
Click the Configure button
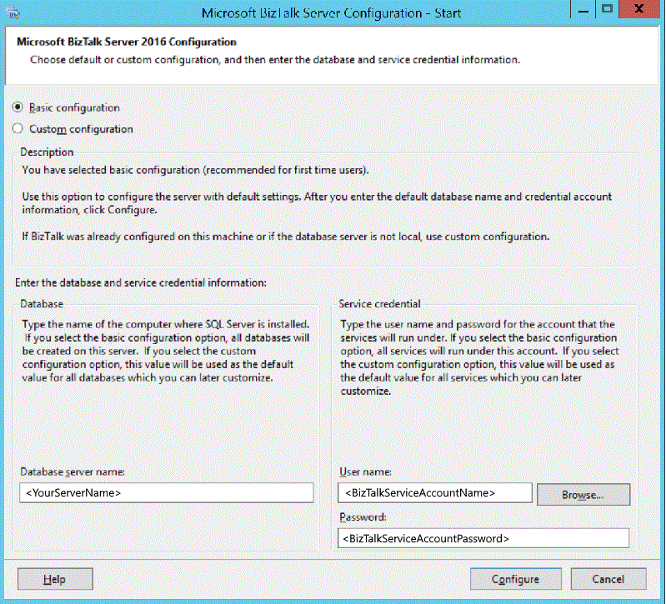tap(516, 579)
